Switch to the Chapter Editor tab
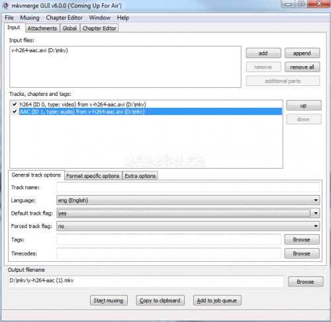 (99, 28)
